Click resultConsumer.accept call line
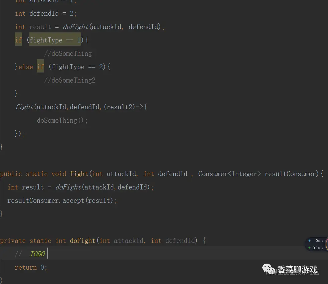 pos(62,200)
